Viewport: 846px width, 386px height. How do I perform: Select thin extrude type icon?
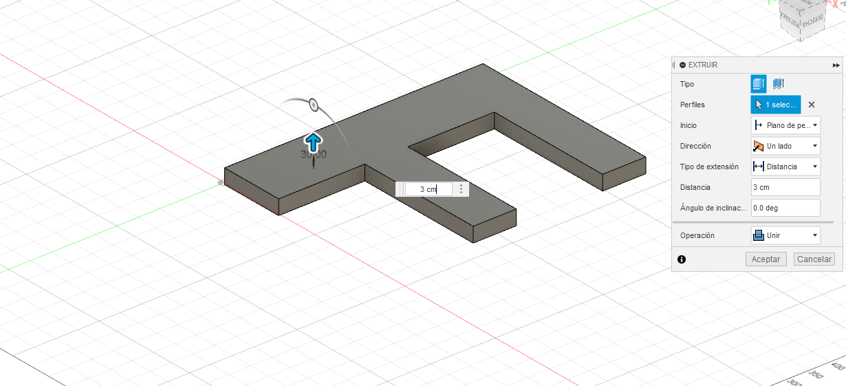click(779, 84)
